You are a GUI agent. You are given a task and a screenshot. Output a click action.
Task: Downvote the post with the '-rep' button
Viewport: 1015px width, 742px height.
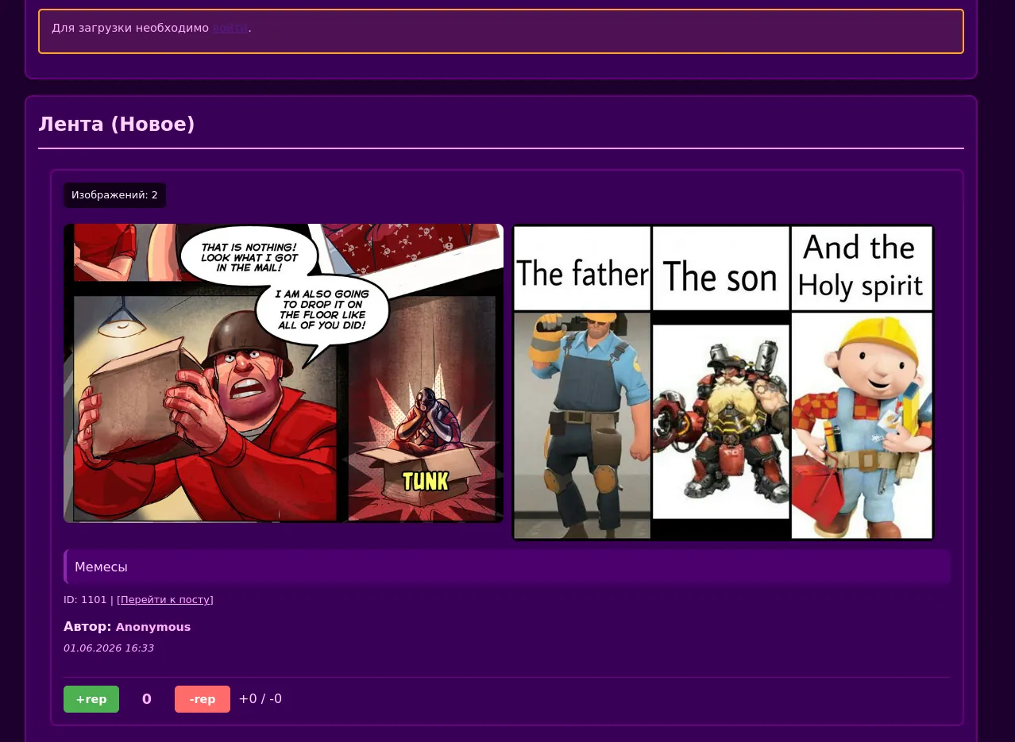(x=203, y=699)
